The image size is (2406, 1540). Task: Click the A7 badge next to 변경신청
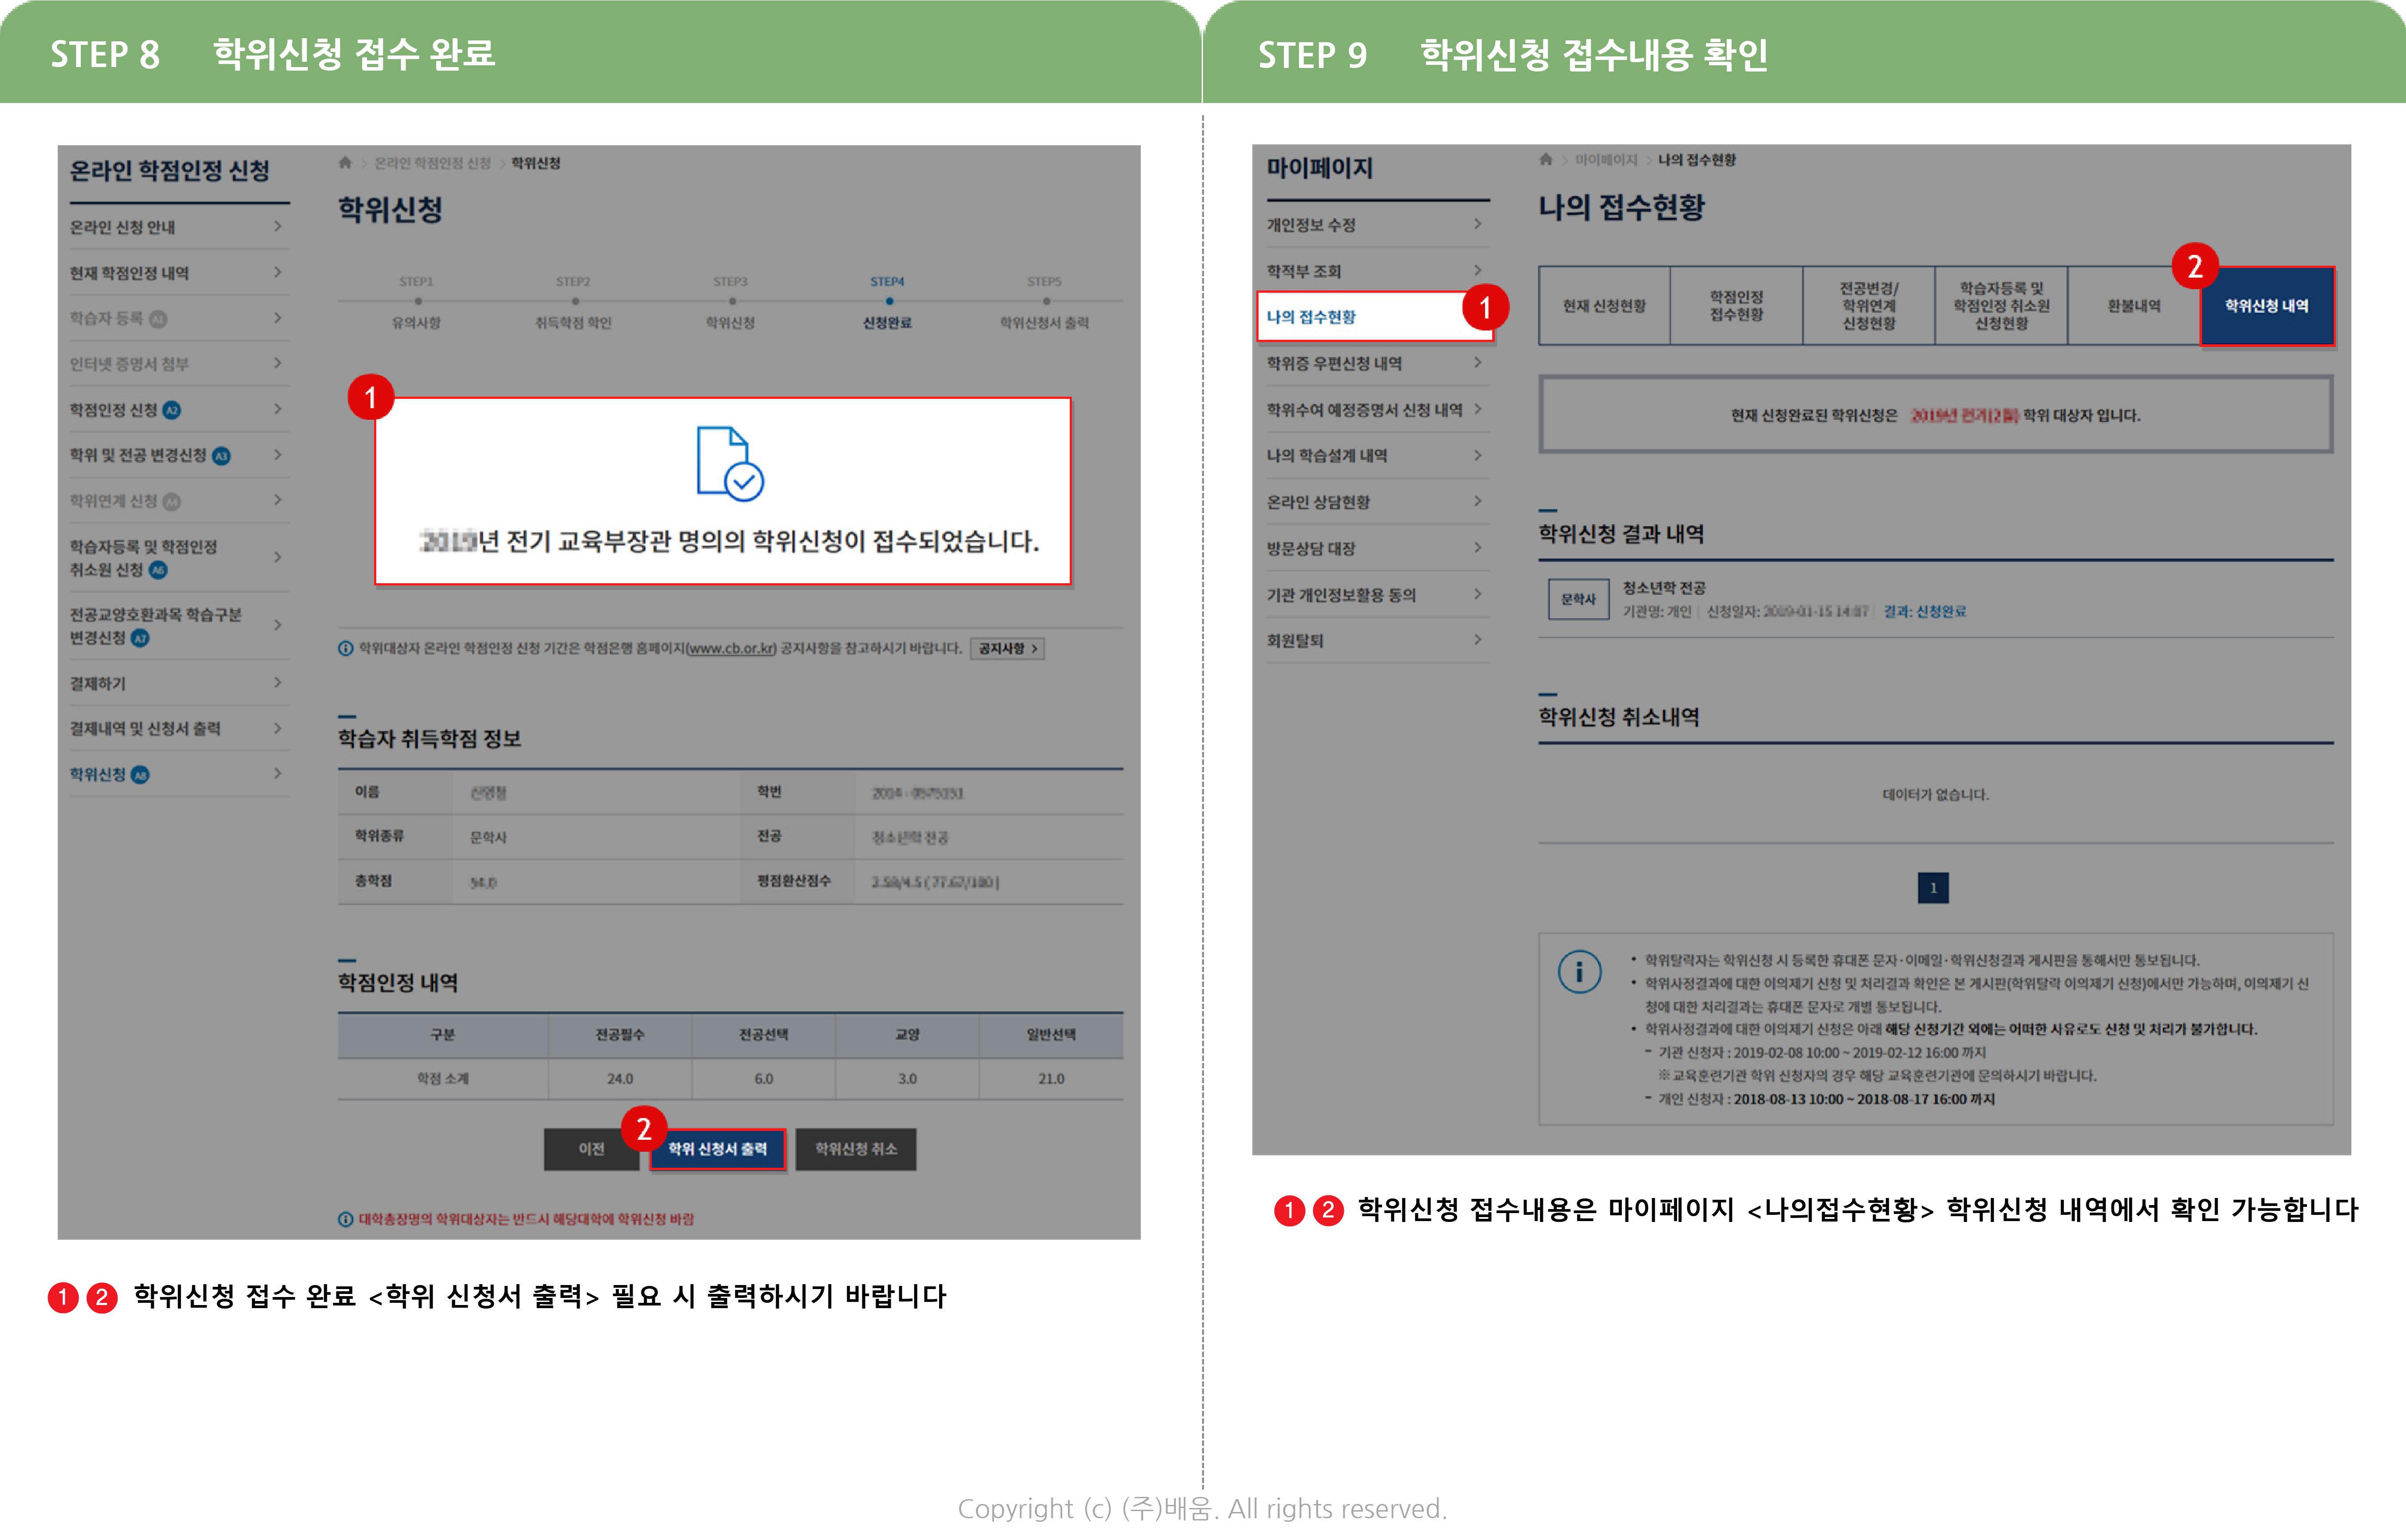click(140, 638)
